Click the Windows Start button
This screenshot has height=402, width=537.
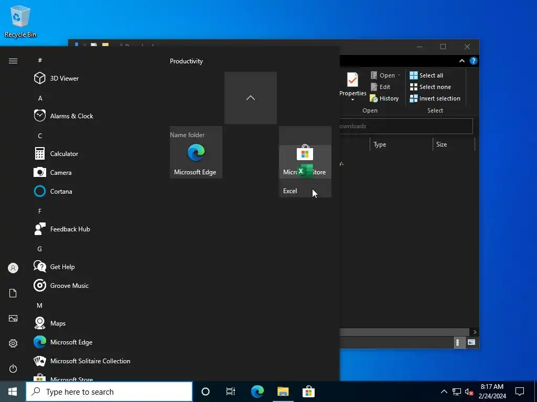tap(13, 392)
